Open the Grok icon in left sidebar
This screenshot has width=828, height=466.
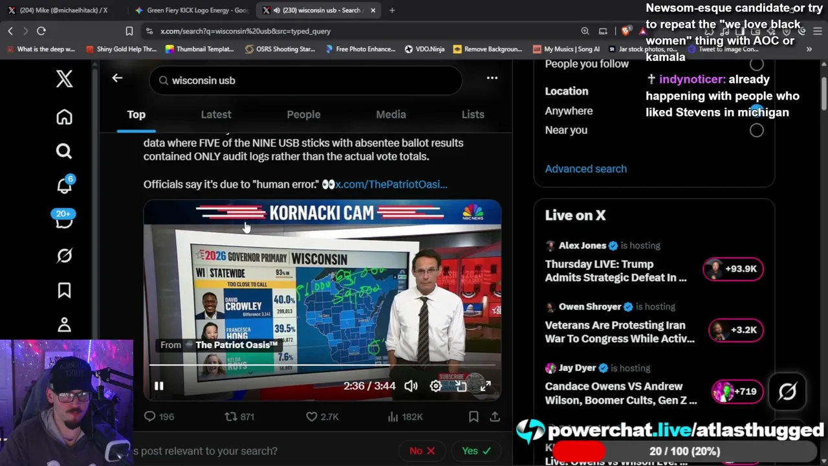pyautogui.click(x=64, y=256)
